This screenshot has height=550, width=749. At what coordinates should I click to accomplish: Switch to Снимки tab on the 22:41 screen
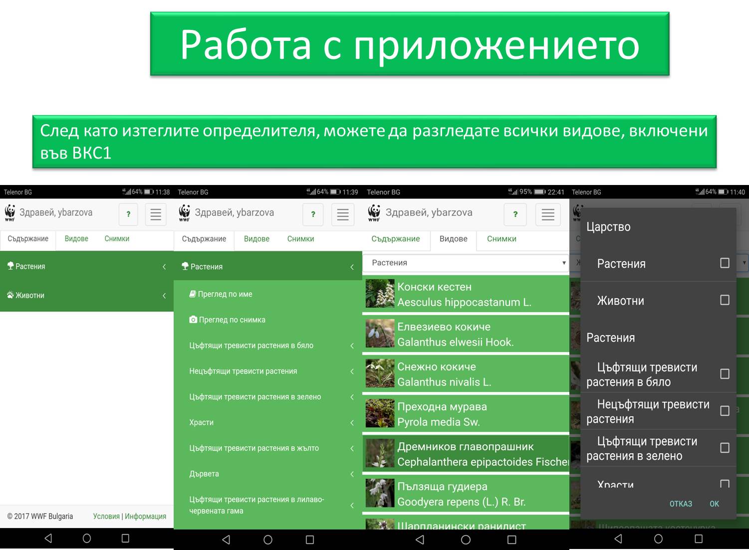pos(501,239)
